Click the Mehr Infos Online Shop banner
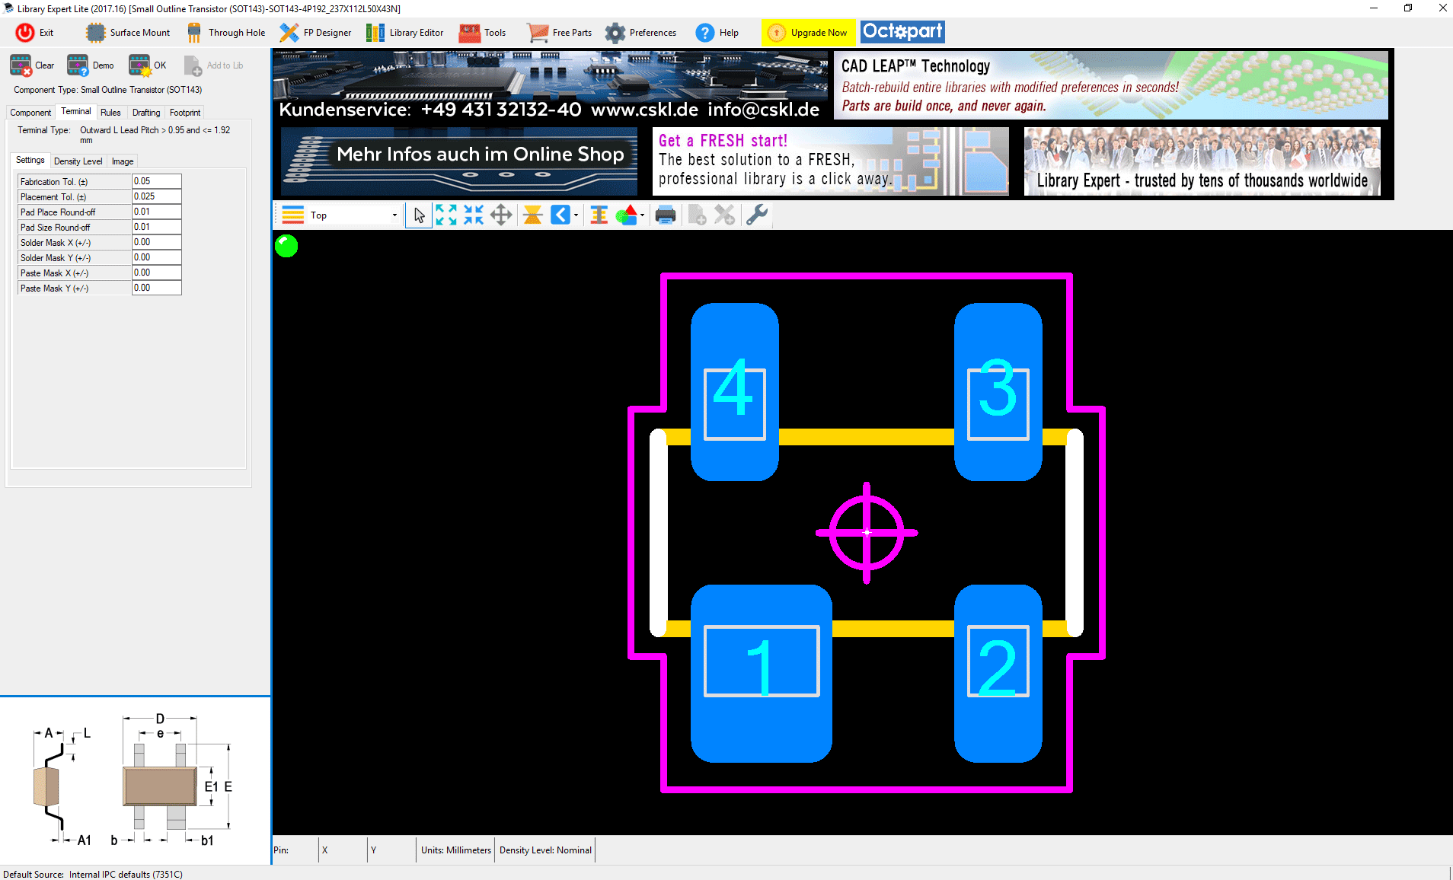The image size is (1453, 880). click(459, 161)
